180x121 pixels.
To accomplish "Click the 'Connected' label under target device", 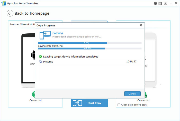I will tap(143, 100).
